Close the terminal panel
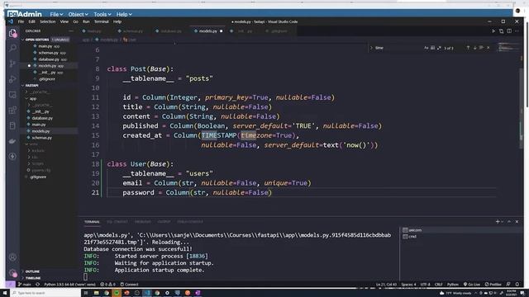This screenshot has width=529, height=297. (x=517, y=222)
